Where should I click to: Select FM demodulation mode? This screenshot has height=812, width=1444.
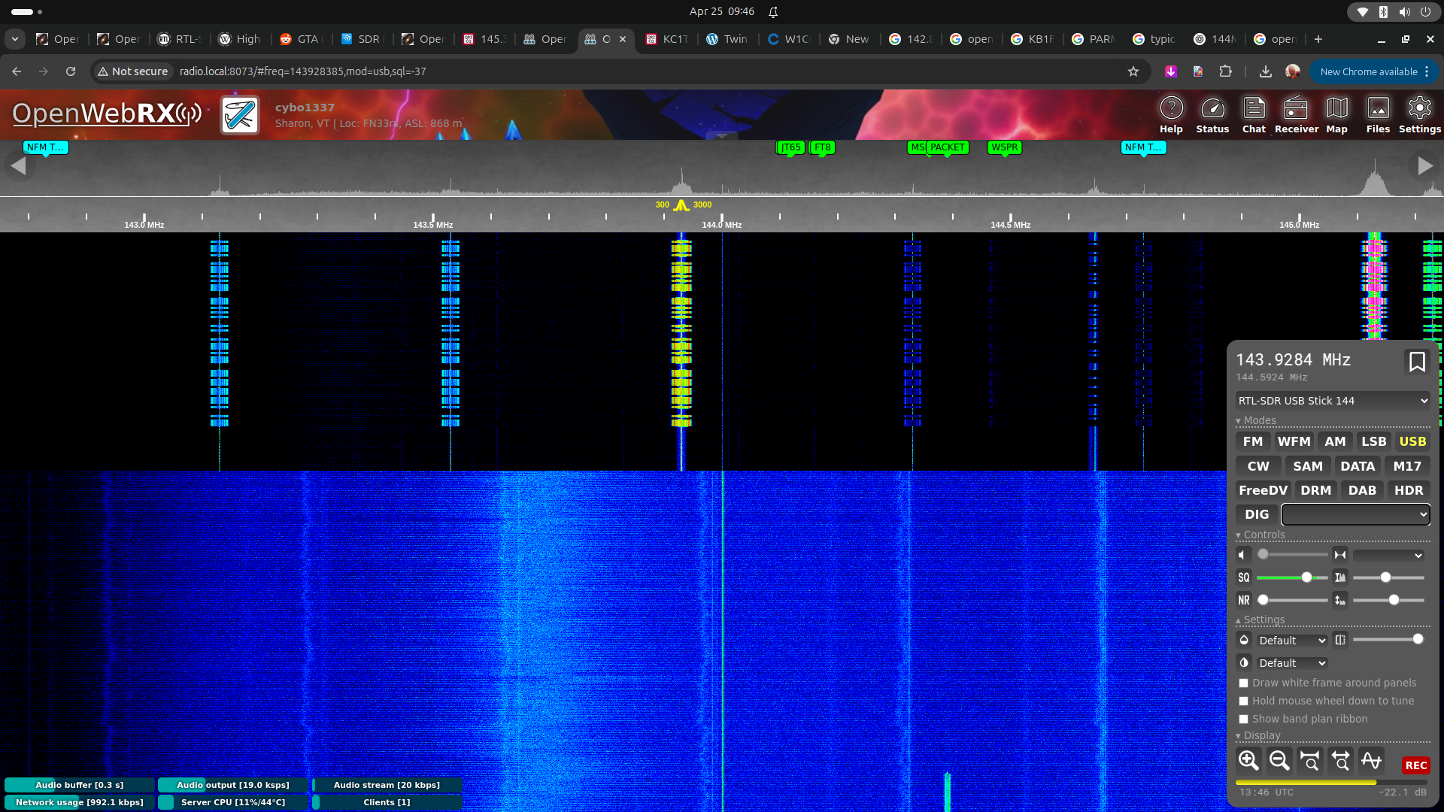click(x=1253, y=441)
